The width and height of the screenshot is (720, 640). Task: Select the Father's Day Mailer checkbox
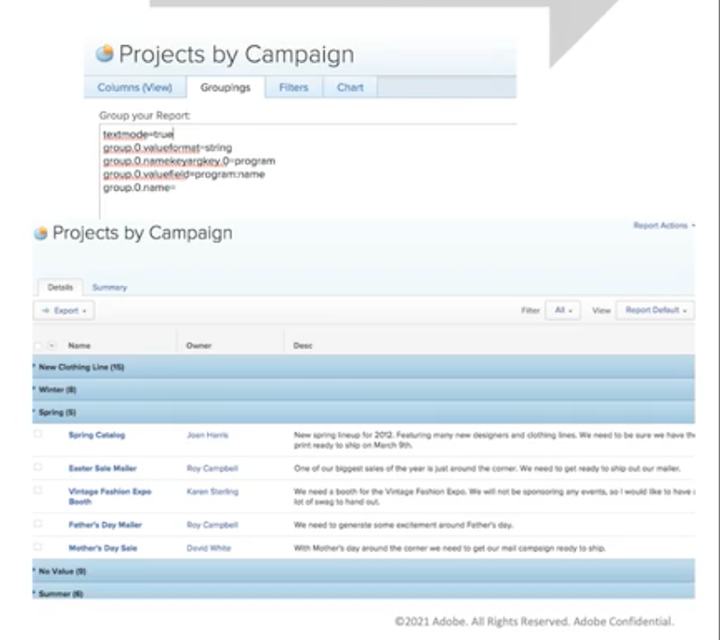37,524
